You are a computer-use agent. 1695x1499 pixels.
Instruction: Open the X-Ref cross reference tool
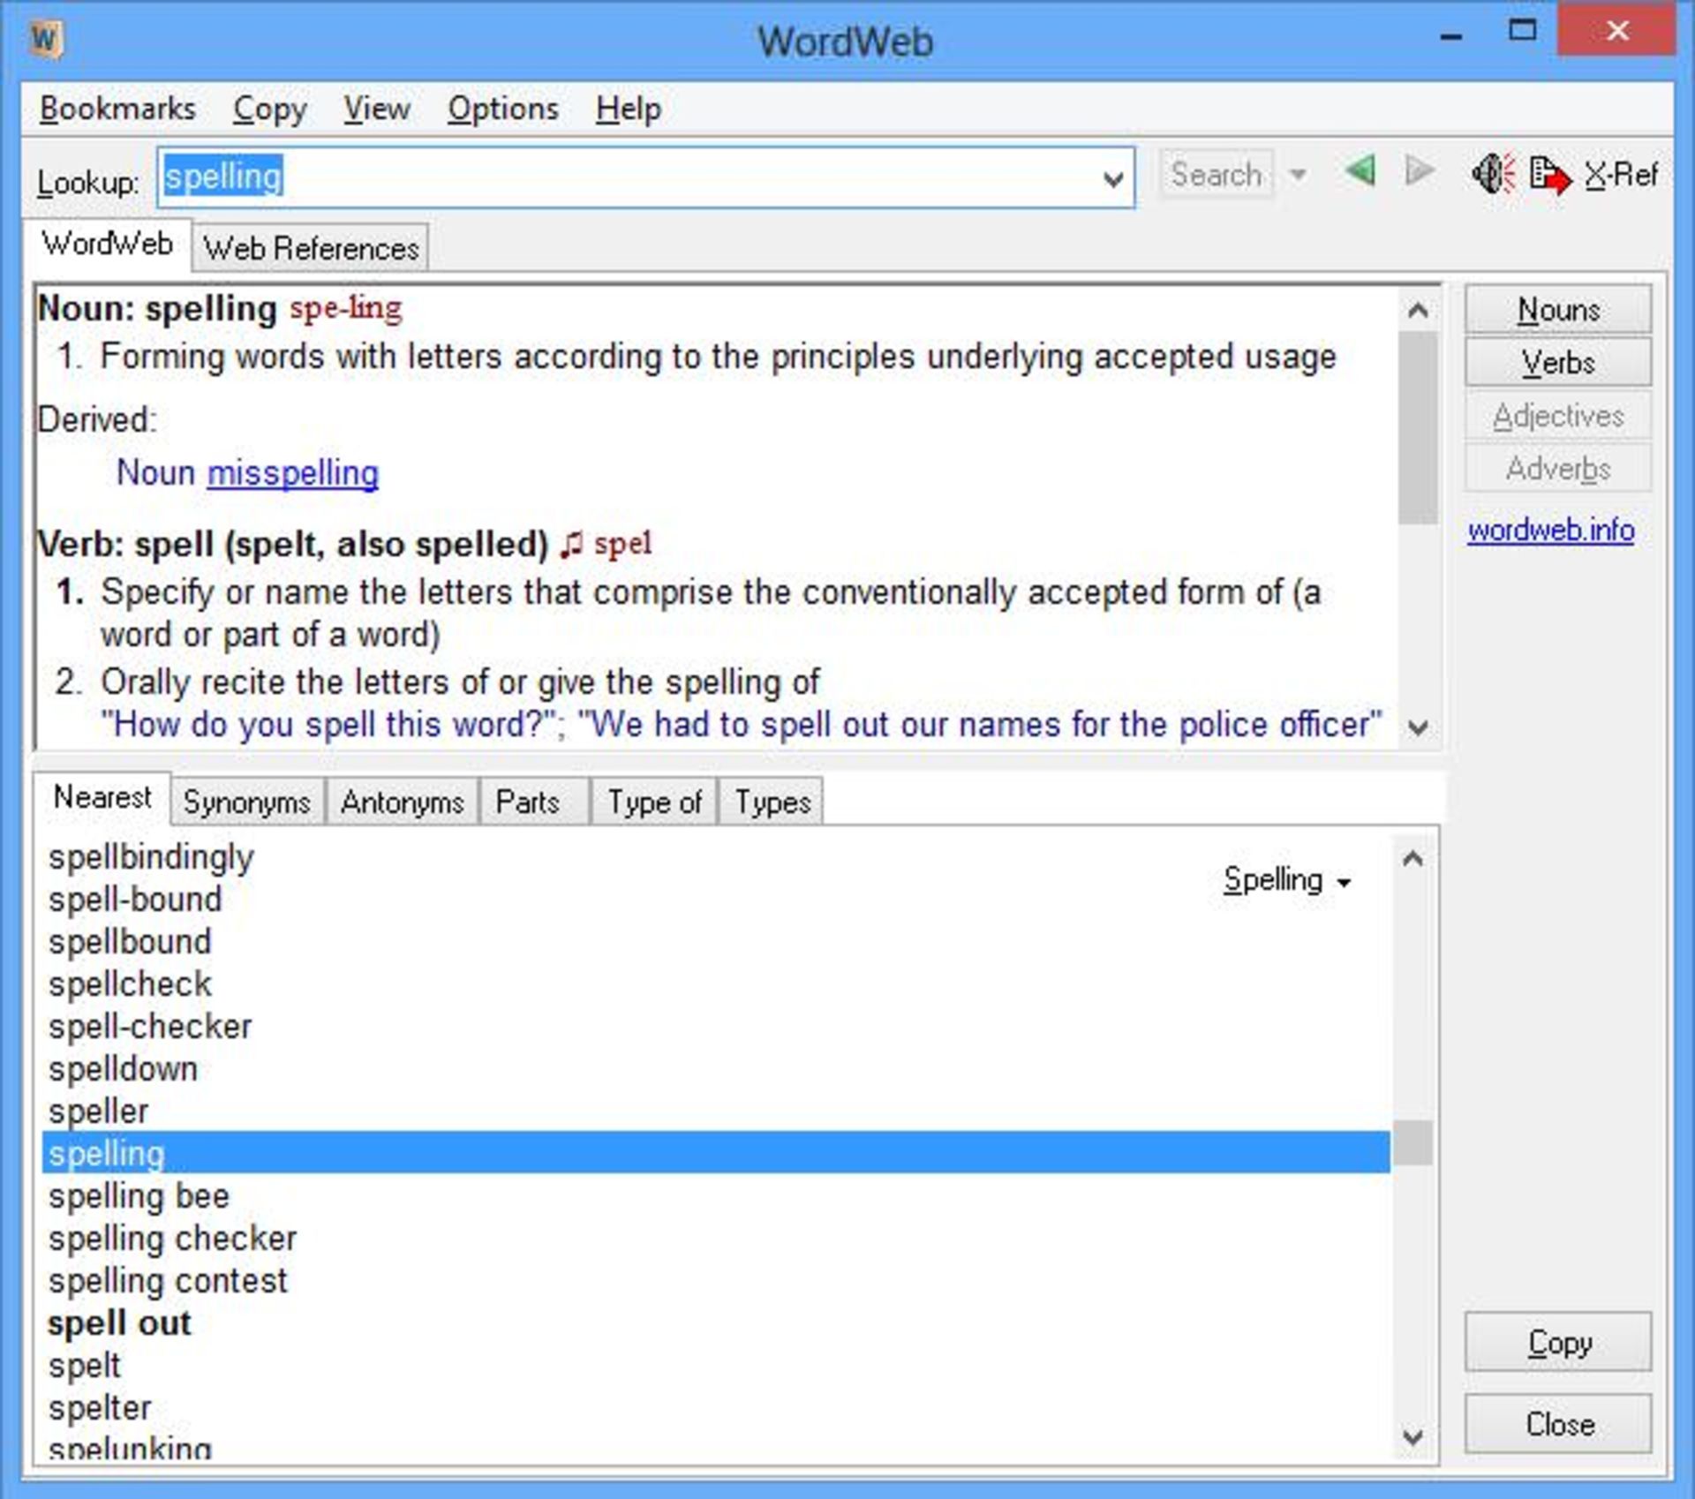[1621, 174]
